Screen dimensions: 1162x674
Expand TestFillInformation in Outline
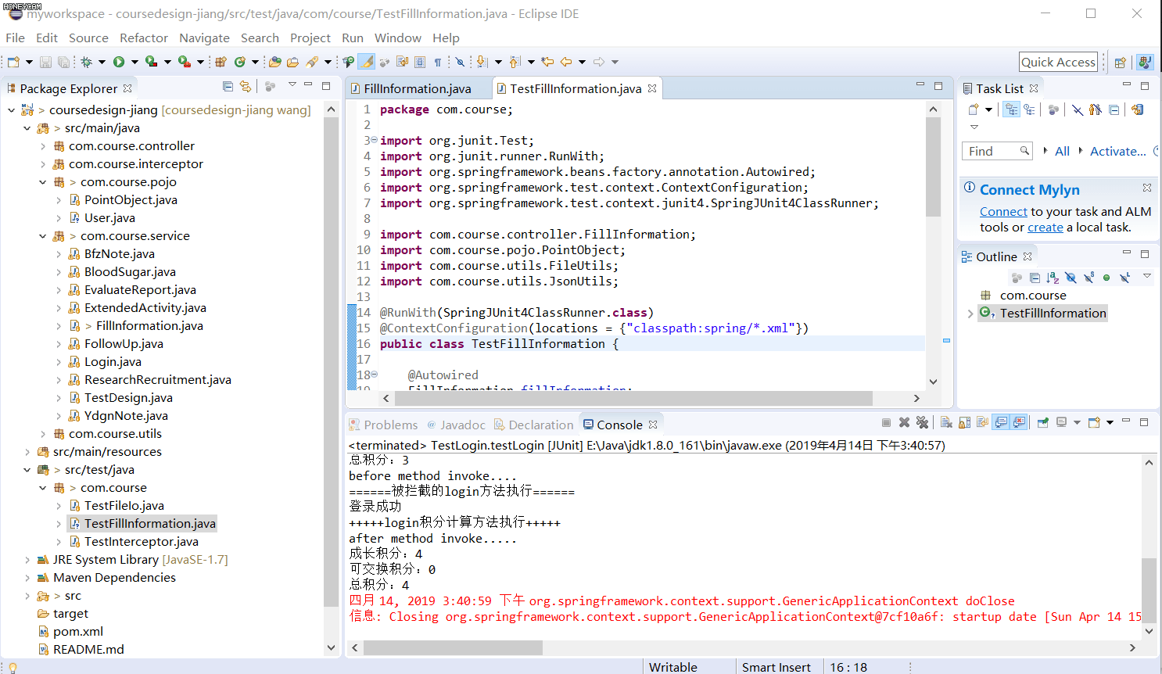click(x=970, y=314)
